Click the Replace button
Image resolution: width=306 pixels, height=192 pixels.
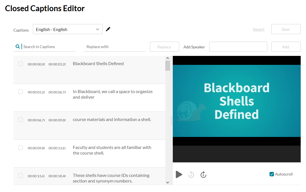pyautogui.click(x=164, y=47)
